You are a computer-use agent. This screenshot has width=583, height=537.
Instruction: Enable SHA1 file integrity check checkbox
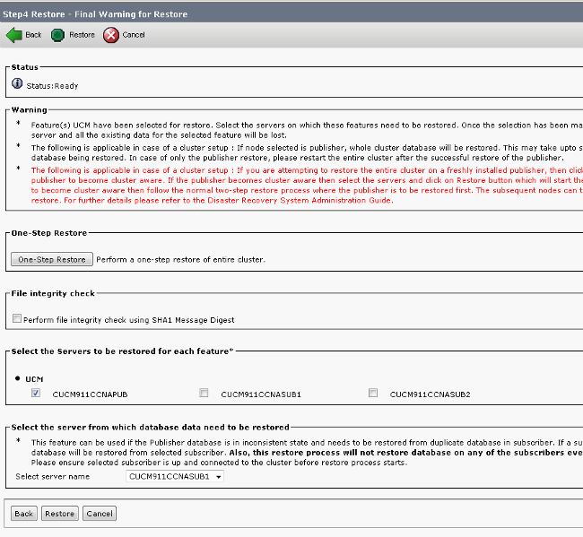coord(17,318)
